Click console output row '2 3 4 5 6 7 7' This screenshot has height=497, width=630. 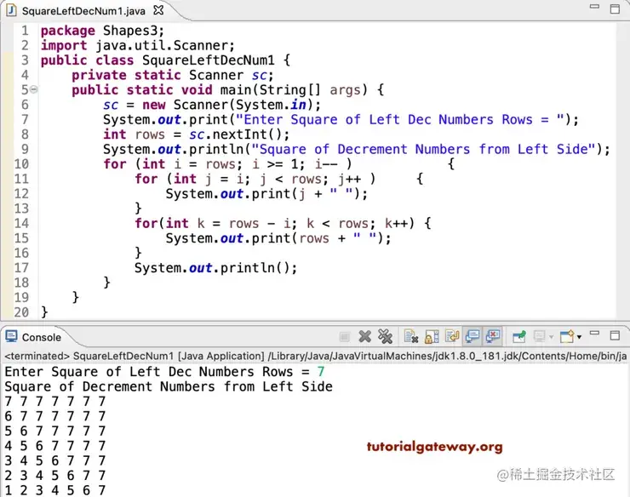pyautogui.click(x=55, y=476)
